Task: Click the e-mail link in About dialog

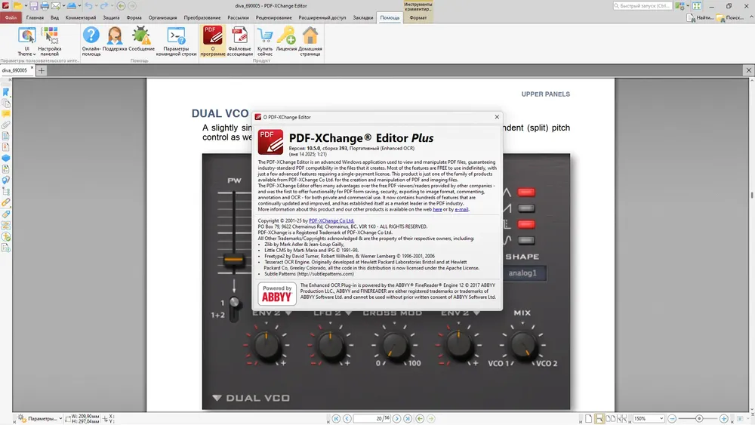Action: (x=461, y=209)
